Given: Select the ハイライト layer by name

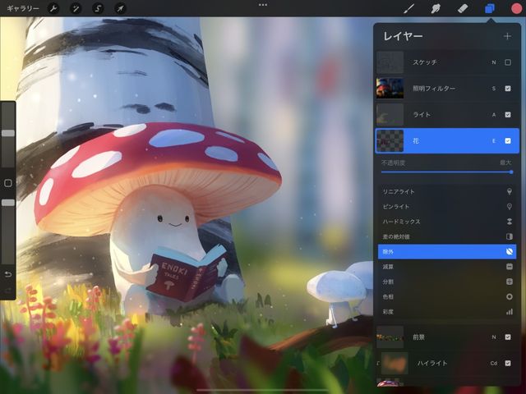Looking at the screenshot, I should pyautogui.click(x=432, y=363).
